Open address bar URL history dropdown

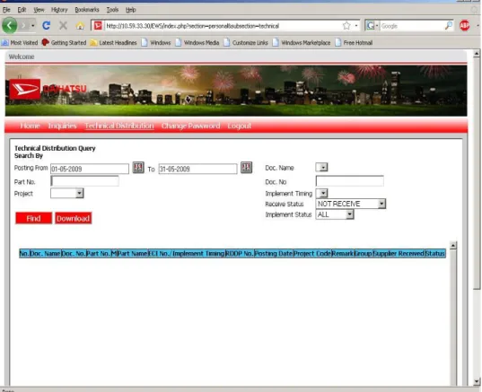click(x=356, y=26)
